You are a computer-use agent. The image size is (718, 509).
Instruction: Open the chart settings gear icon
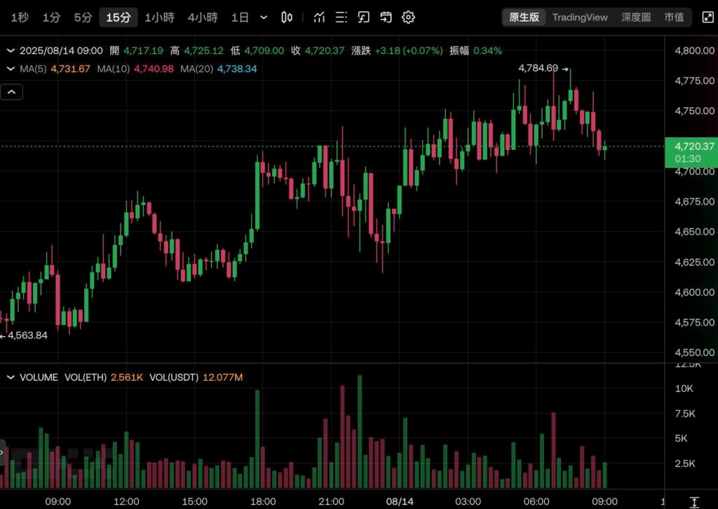click(408, 17)
